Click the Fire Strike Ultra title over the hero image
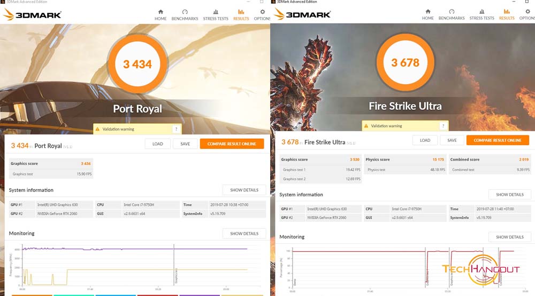 (405, 106)
